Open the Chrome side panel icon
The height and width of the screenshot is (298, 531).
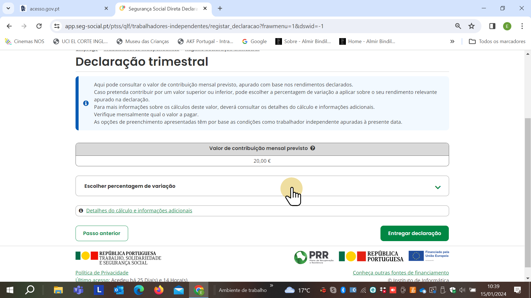492,26
